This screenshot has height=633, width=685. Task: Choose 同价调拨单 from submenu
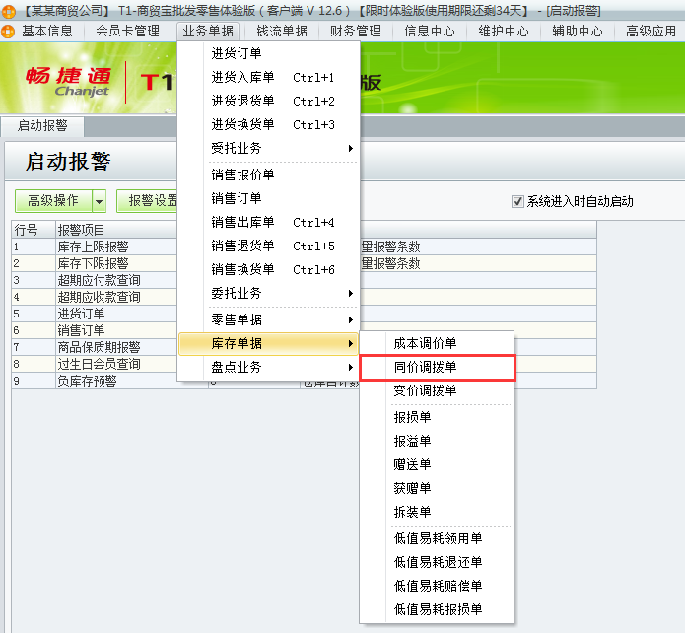(437, 367)
